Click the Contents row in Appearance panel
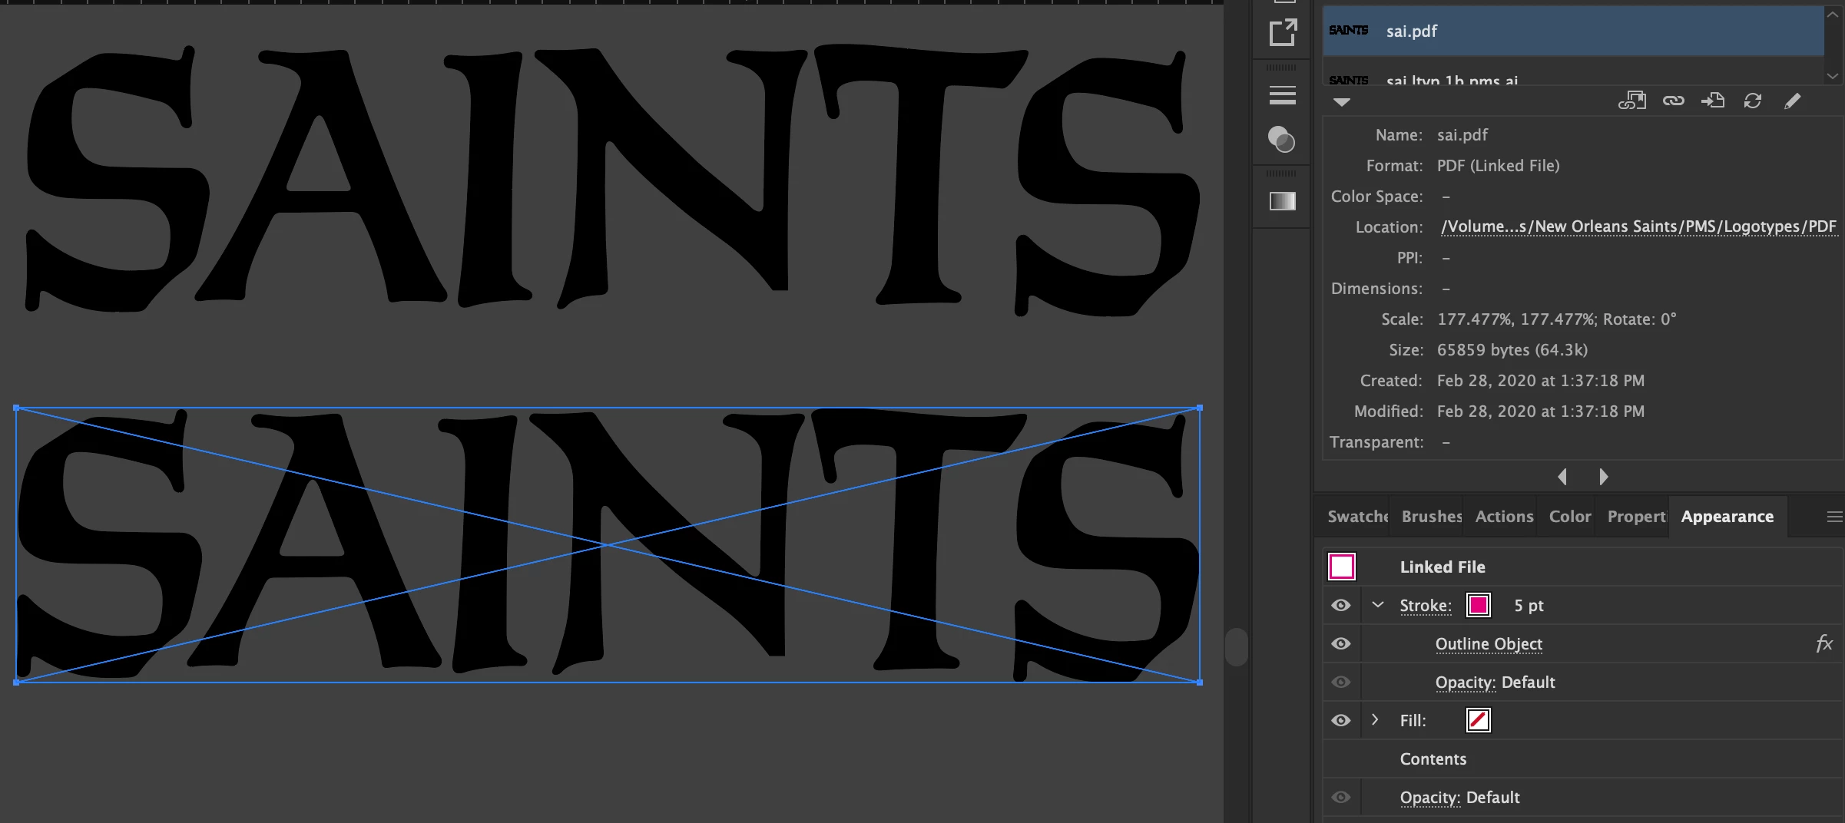The image size is (1845, 823). point(1582,759)
